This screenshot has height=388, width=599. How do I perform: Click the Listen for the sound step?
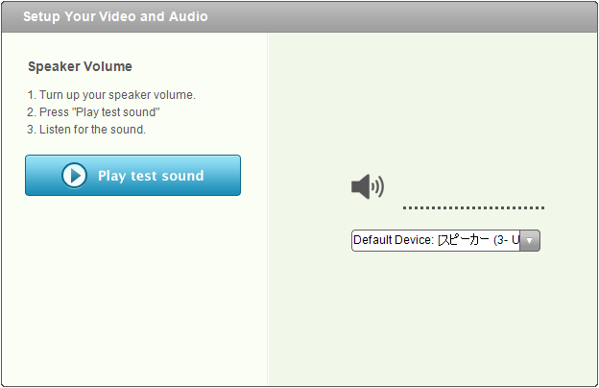[86, 130]
